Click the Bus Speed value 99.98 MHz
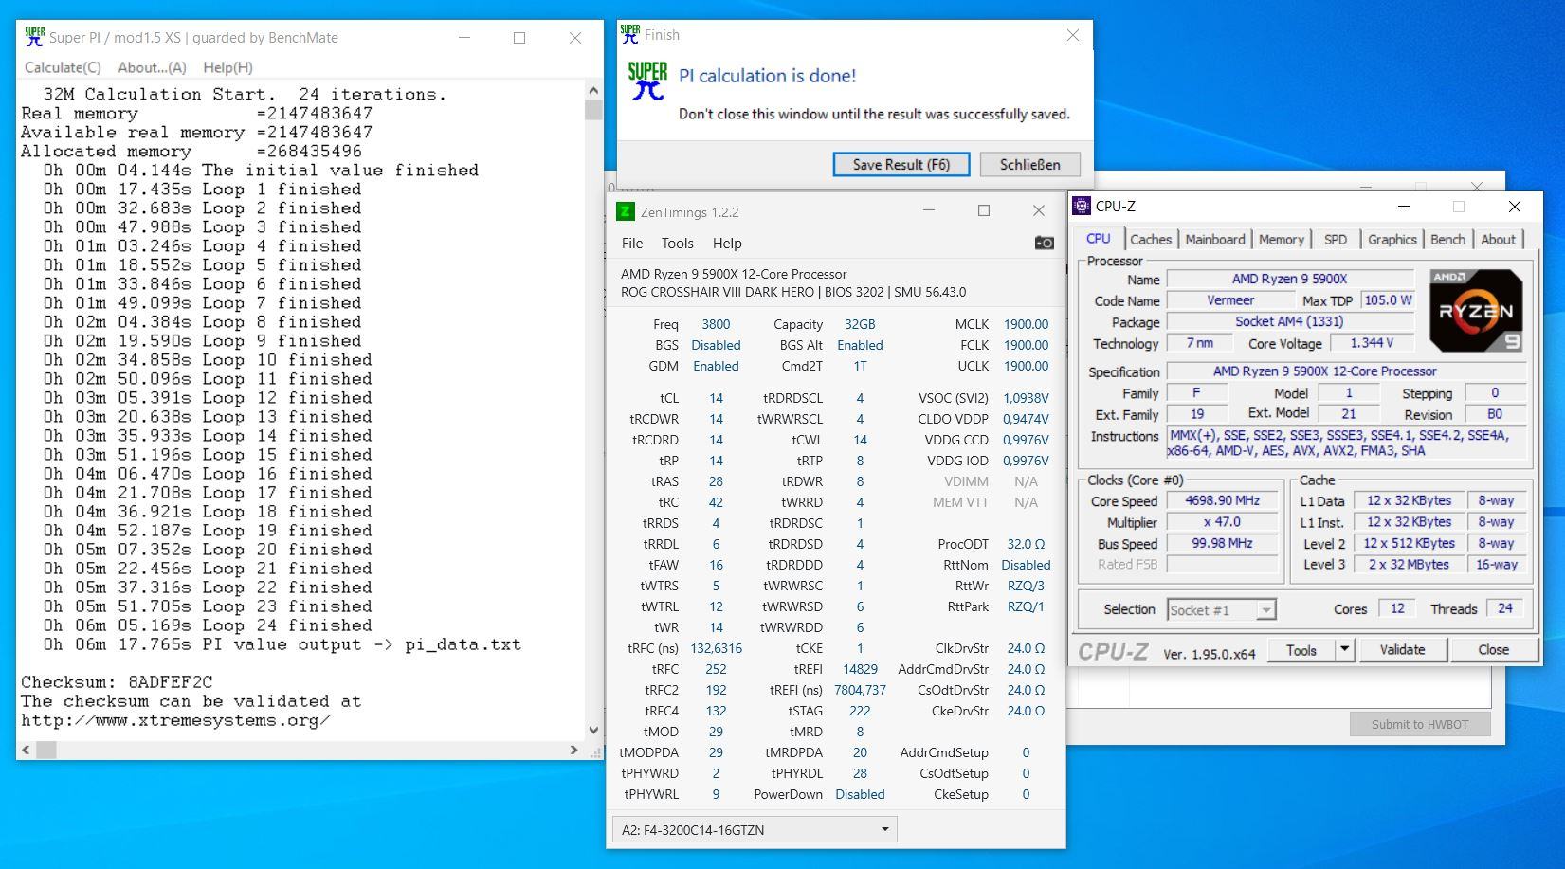This screenshot has width=1565, height=869. tap(1222, 543)
